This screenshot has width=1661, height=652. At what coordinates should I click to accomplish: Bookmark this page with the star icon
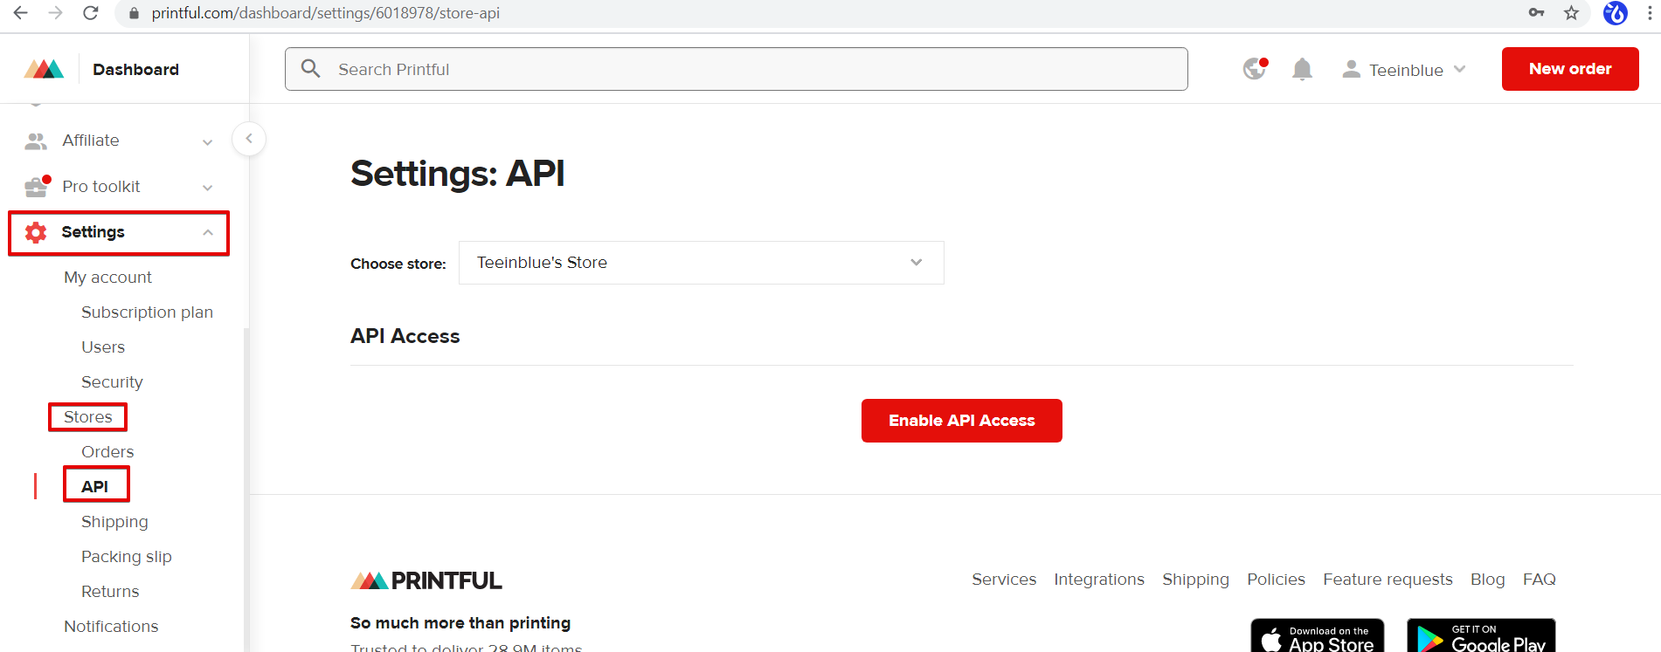point(1571,13)
